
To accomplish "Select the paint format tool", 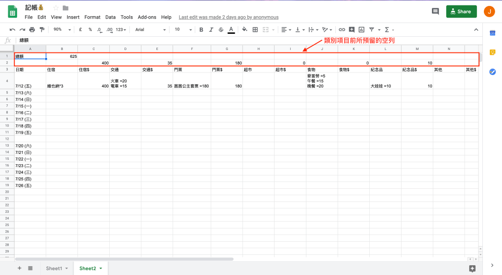I will point(42,29).
